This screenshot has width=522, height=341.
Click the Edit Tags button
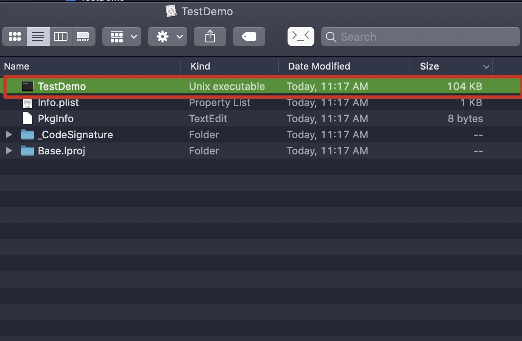coord(249,36)
